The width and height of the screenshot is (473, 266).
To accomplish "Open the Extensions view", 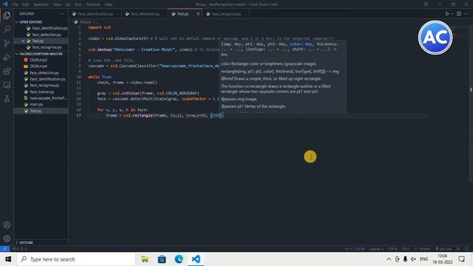I will click(x=7, y=71).
